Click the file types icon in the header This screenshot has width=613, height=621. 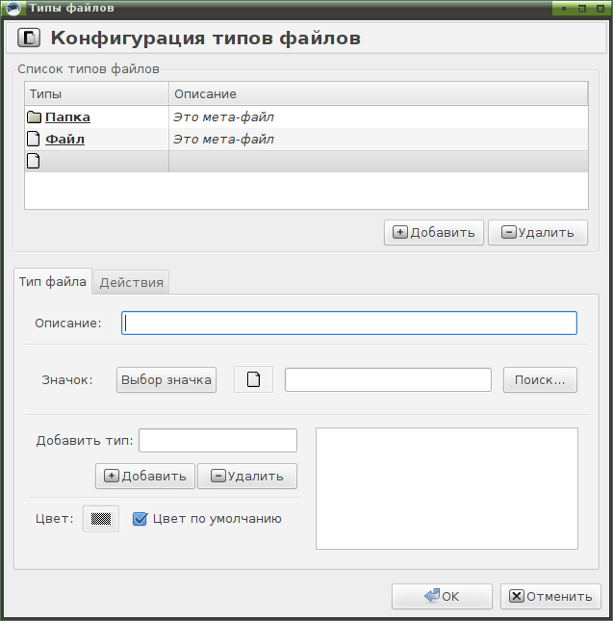29,38
